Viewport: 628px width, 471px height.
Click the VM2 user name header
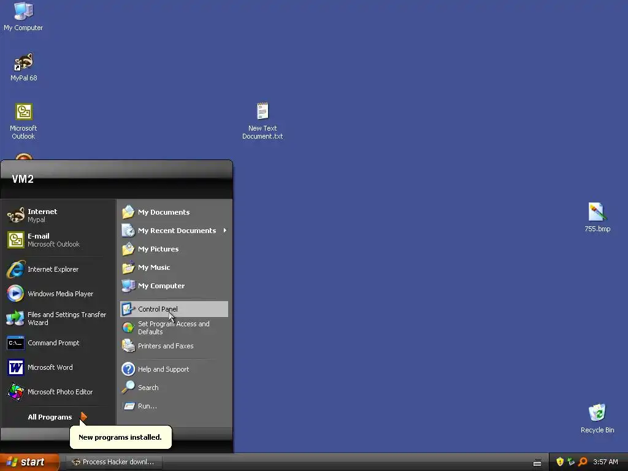tap(23, 179)
